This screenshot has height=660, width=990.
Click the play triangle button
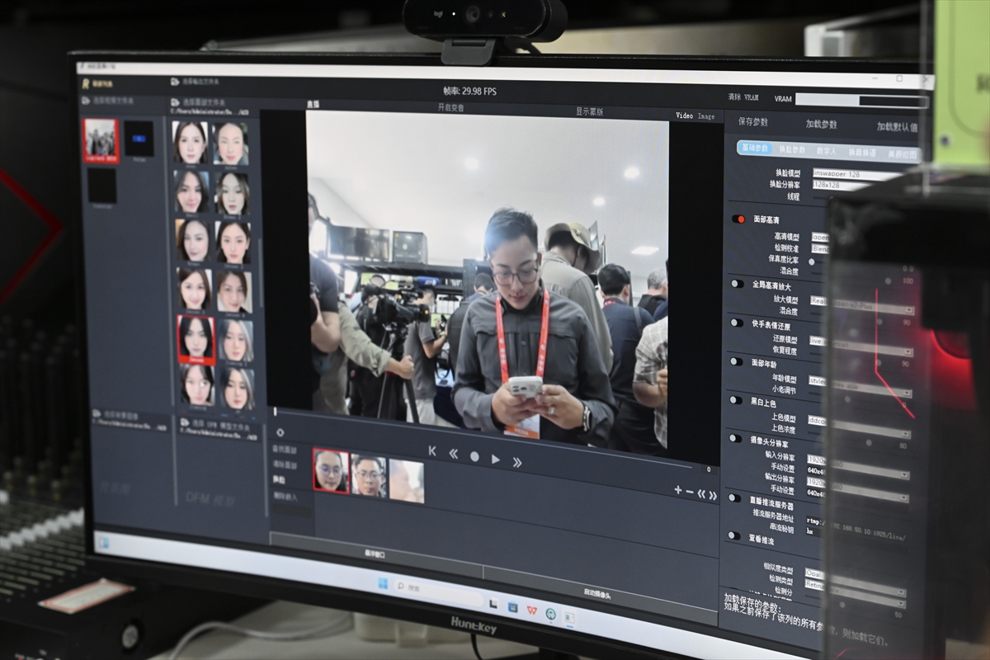pos(496,460)
